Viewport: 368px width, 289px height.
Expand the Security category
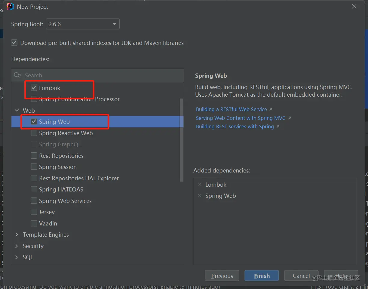coord(17,246)
